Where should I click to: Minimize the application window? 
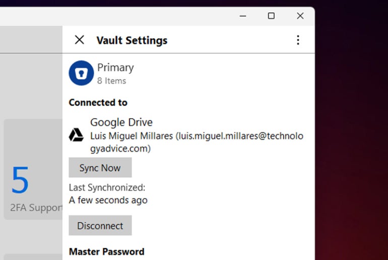click(243, 16)
